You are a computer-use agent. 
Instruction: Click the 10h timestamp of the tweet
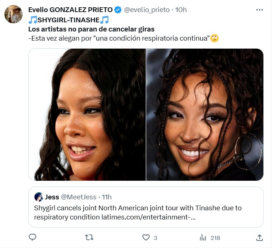(x=181, y=10)
